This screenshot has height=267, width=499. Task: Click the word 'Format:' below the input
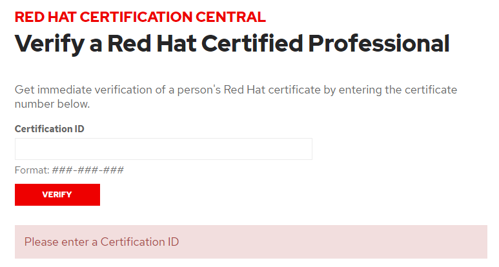[32, 170]
